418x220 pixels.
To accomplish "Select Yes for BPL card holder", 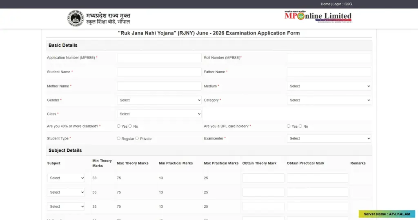I will 289,126.
